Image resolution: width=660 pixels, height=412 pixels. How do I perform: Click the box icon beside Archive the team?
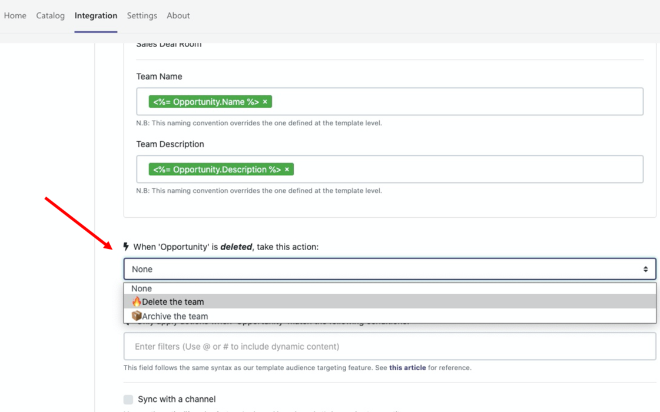(137, 315)
